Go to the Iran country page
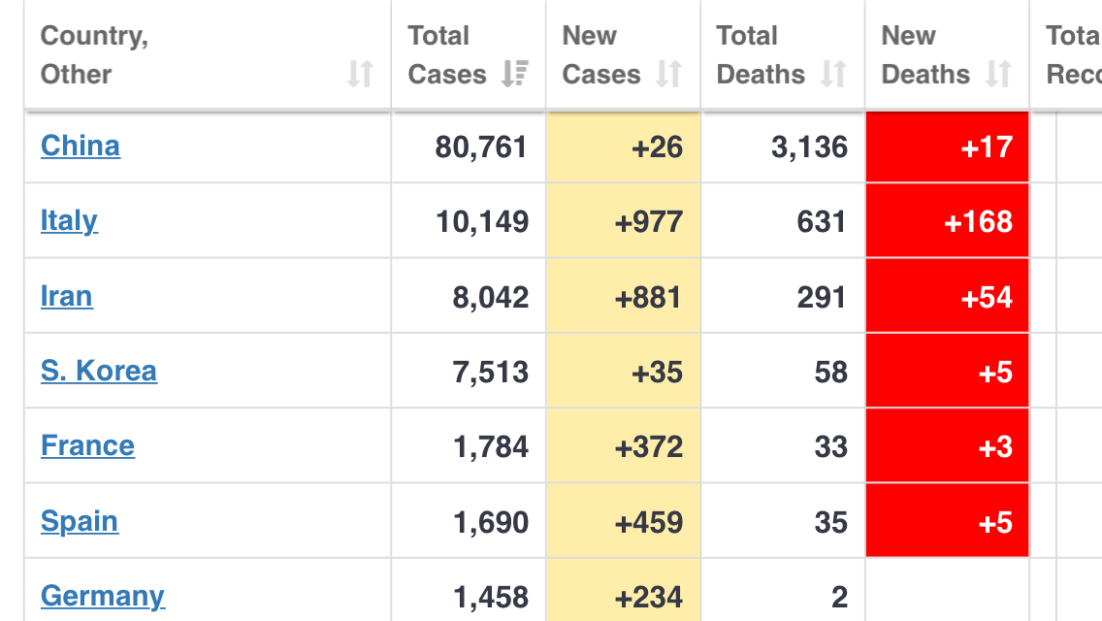 coord(67,295)
